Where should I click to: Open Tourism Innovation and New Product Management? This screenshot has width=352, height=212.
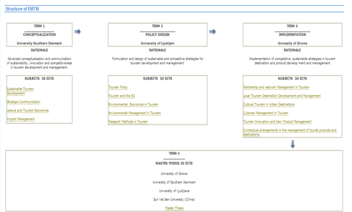[x=277, y=121]
